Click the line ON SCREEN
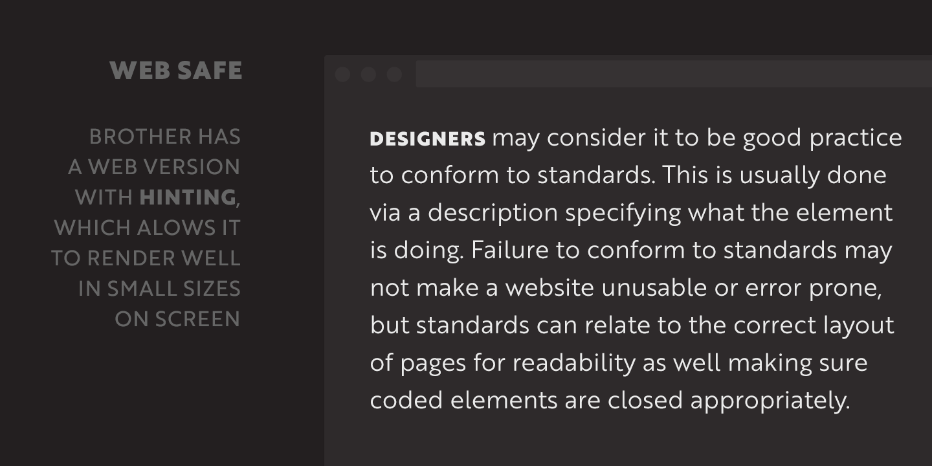This screenshot has width=932, height=466. (x=177, y=319)
